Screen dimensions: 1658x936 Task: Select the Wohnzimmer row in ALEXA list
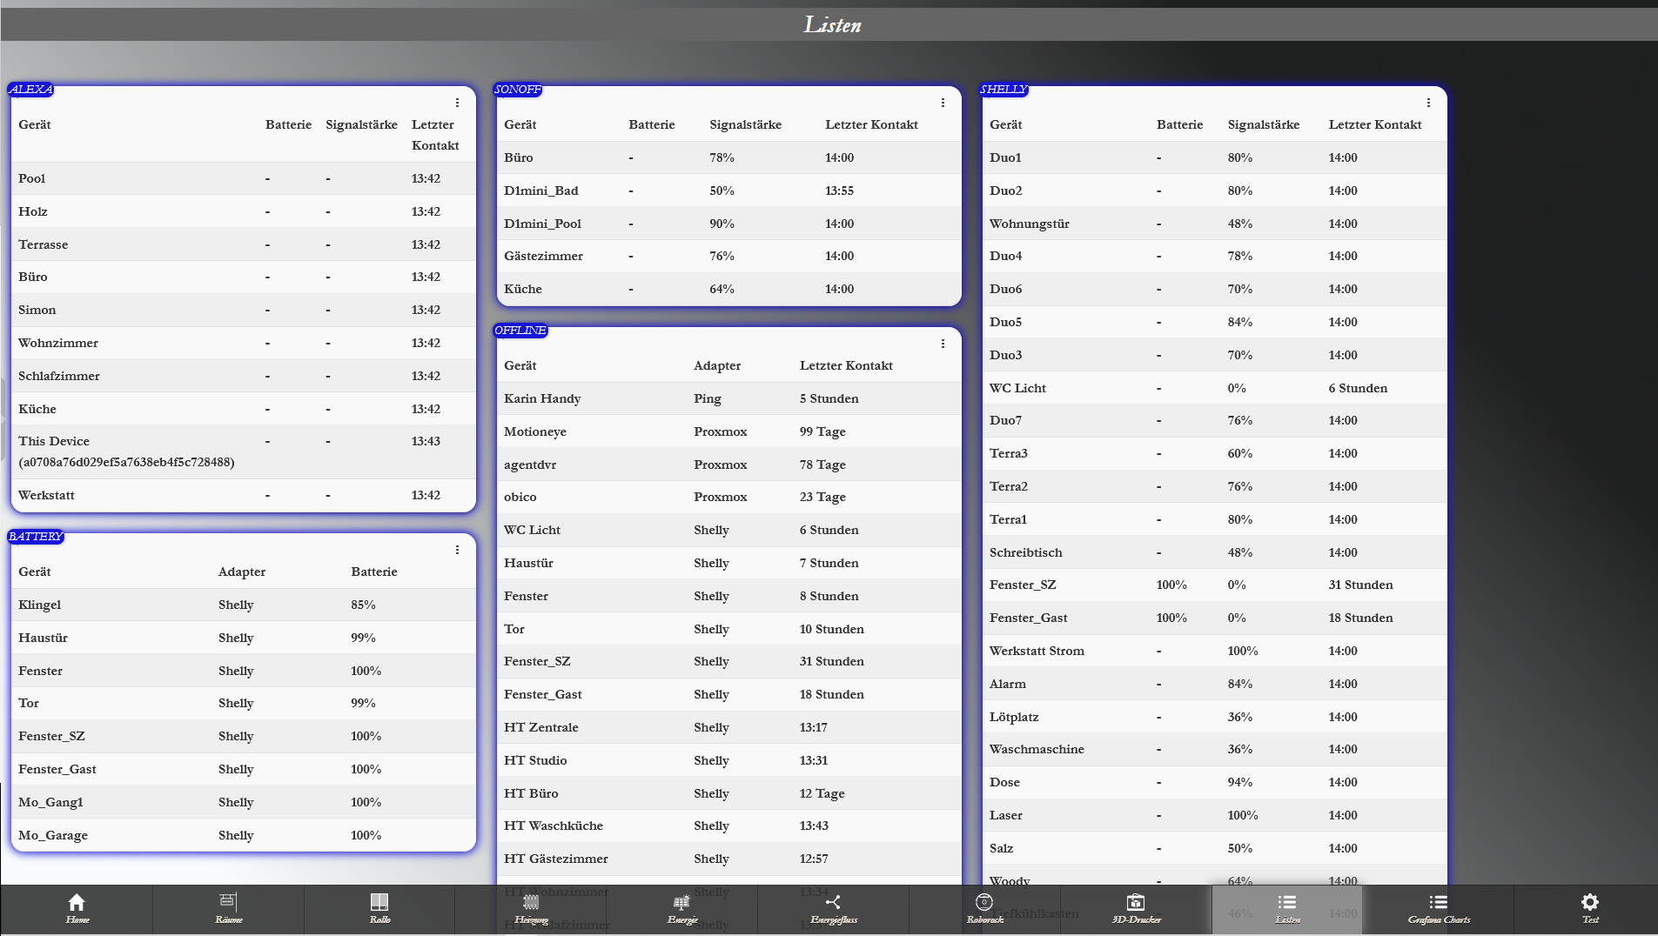[243, 343]
